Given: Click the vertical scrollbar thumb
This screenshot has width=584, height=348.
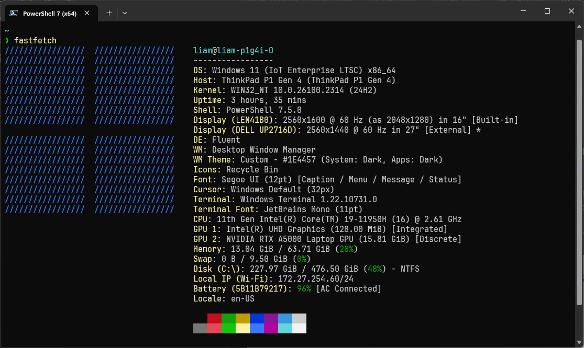Looking at the screenshot, I should coord(579,173).
